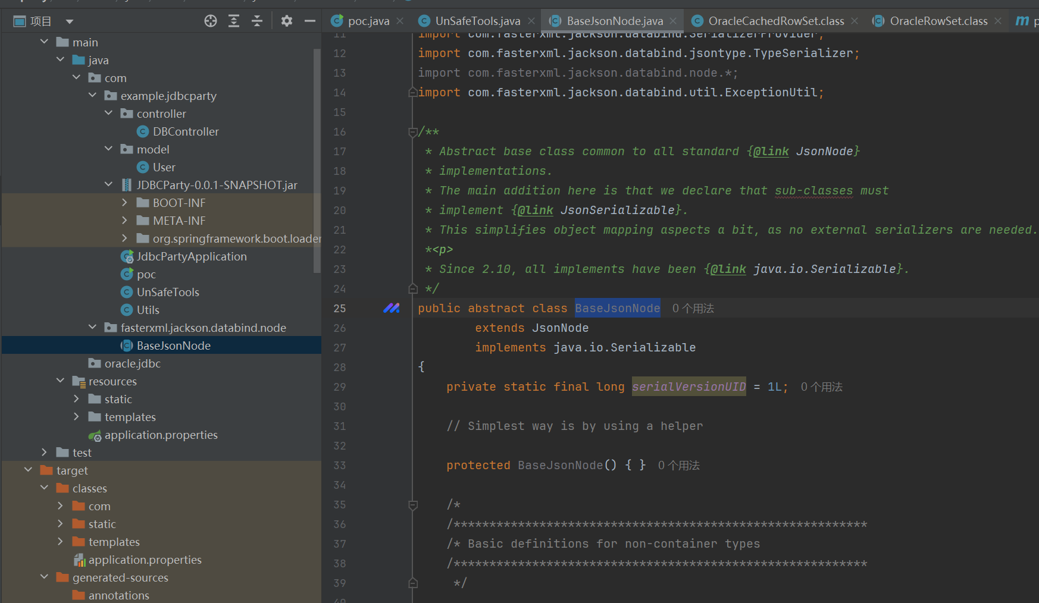Close the OracleCachedRowSet.class tab
Image resolution: width=1039 pixels, height=603 pixels.
(855, 21)
